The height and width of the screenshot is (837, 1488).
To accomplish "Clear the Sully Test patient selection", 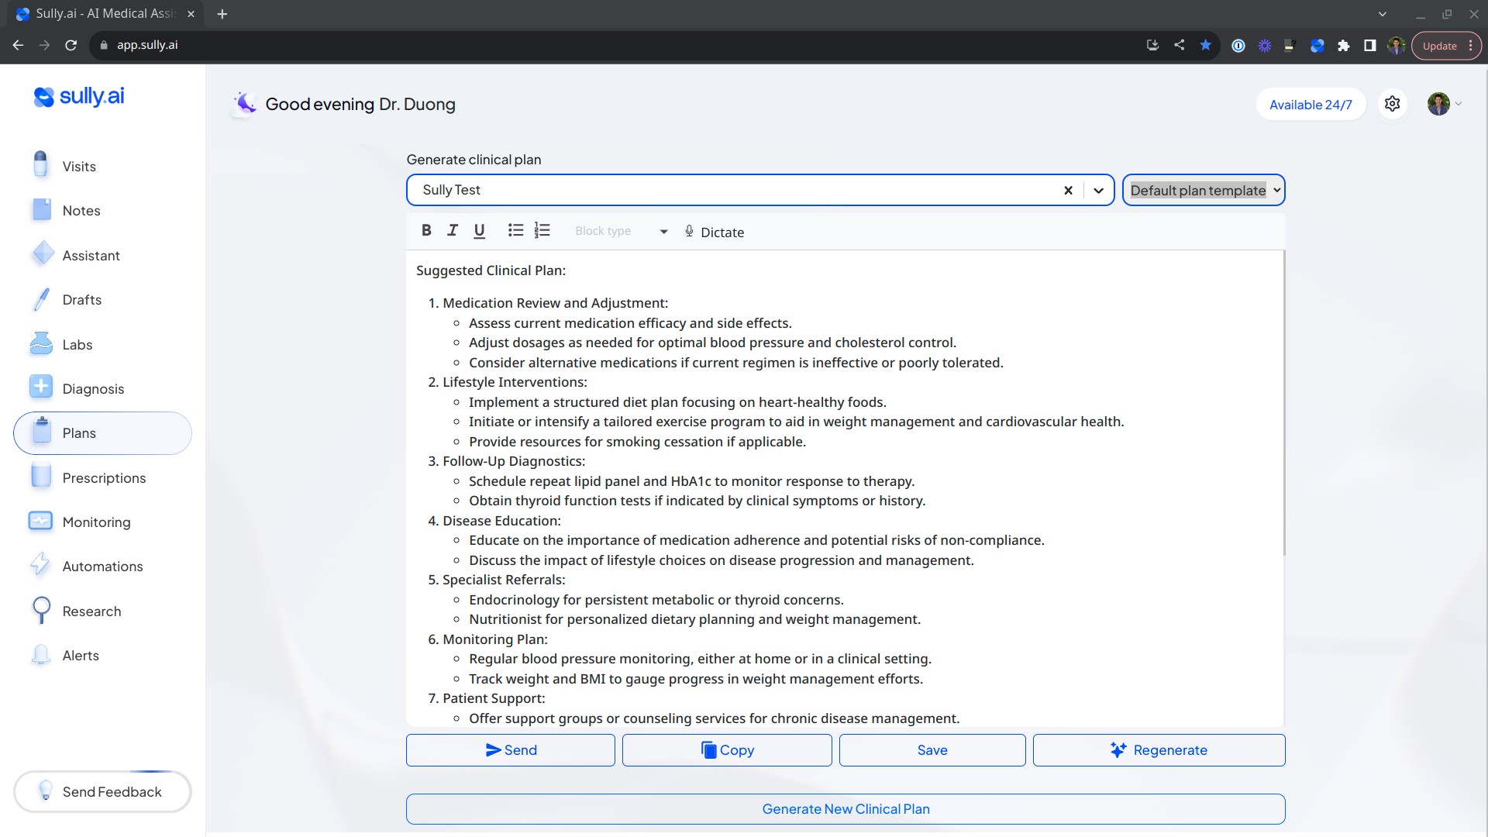I will tap(1068, 190).
